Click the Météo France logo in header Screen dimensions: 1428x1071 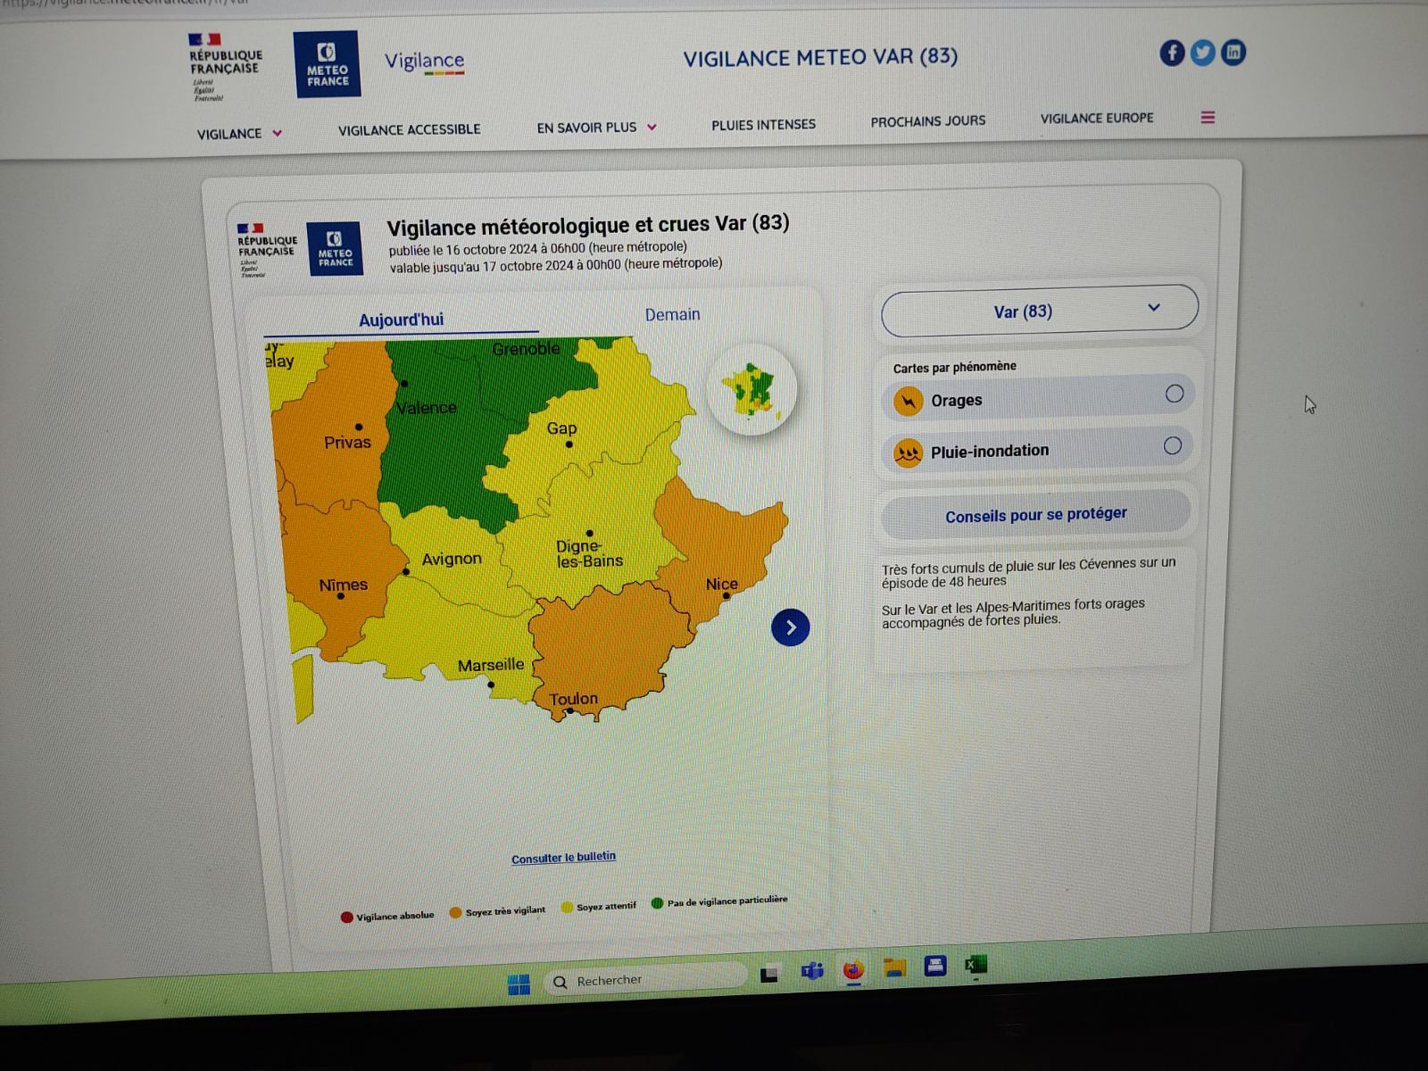[x=327, y=64]
